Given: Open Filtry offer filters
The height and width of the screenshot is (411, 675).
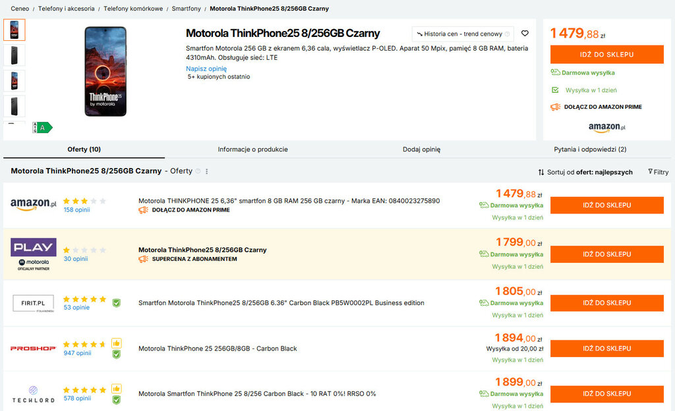Looking at the screenshot, I should coord(658,172).
